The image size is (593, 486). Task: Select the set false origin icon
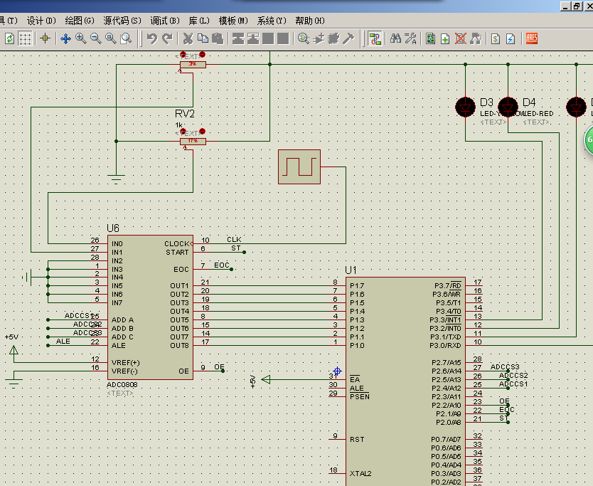[45, 38]
